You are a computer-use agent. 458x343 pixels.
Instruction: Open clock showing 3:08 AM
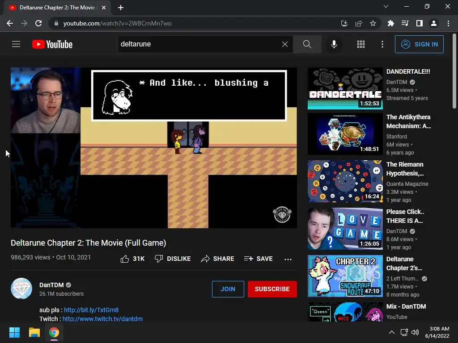[x=437, y=332]
